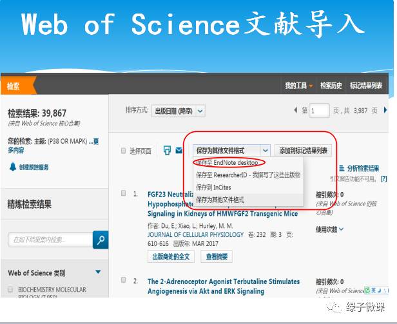Check result 1 FGF23 article checkbox

click(123, 193)
